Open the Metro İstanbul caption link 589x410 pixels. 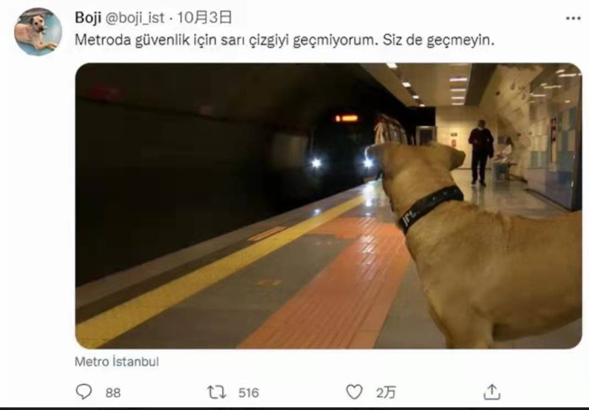117,361
